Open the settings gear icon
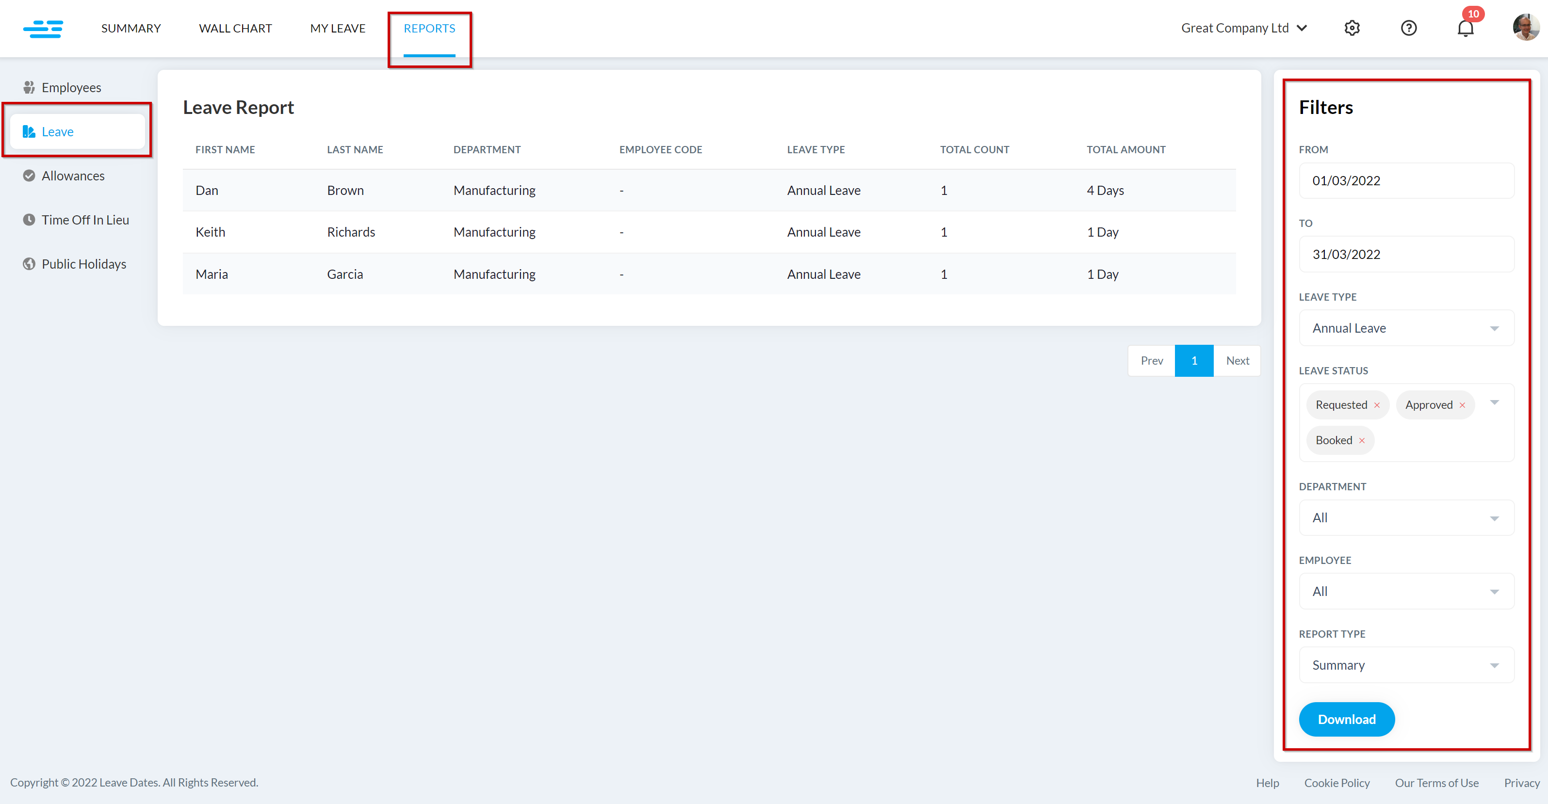 [1352, 28]
